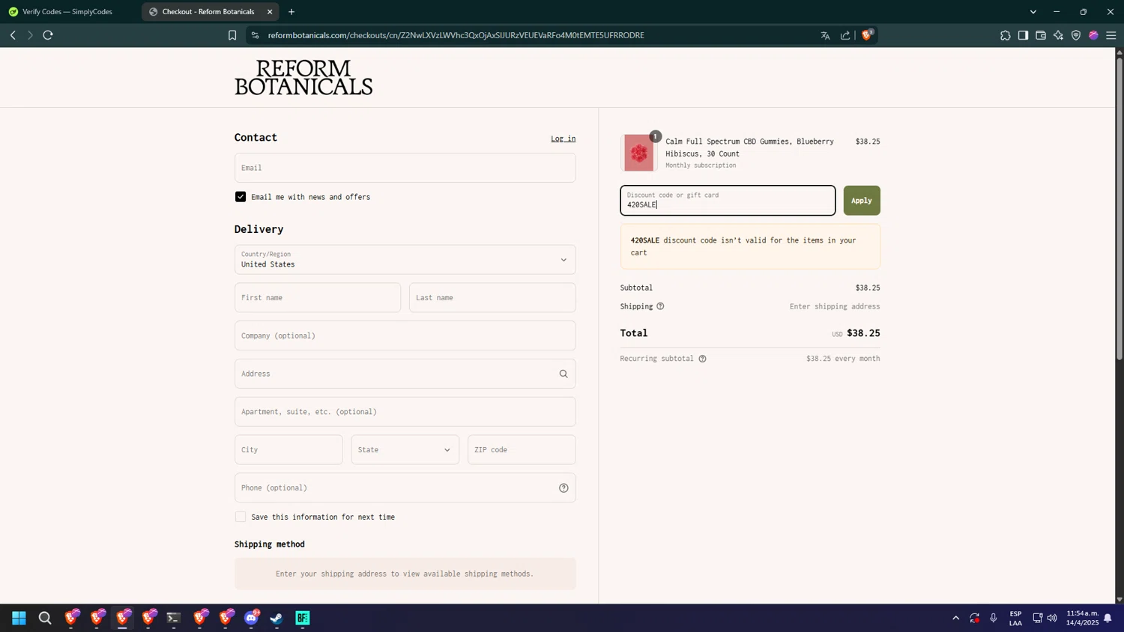Image resolution: width=1124 pixels, height=632 pixels.
Task: Click CBD Gummies product thumbnail
Action: [638, 153]
